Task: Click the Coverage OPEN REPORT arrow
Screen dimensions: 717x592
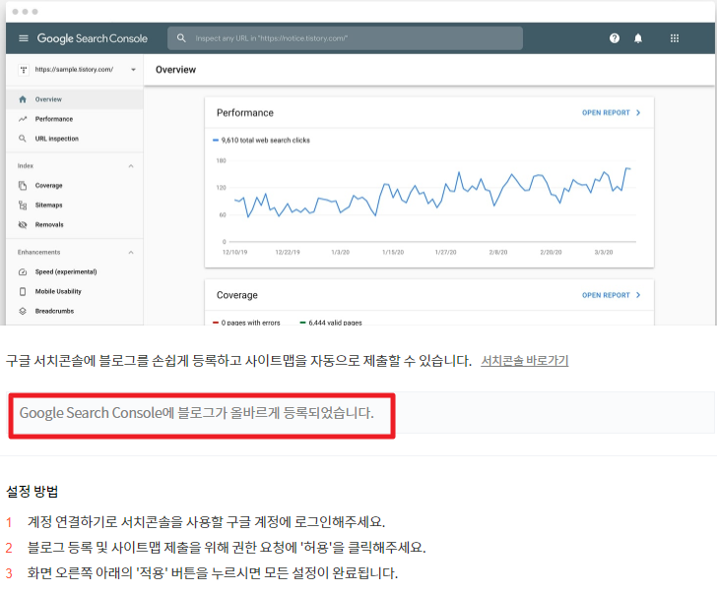Action: [638, 295]
